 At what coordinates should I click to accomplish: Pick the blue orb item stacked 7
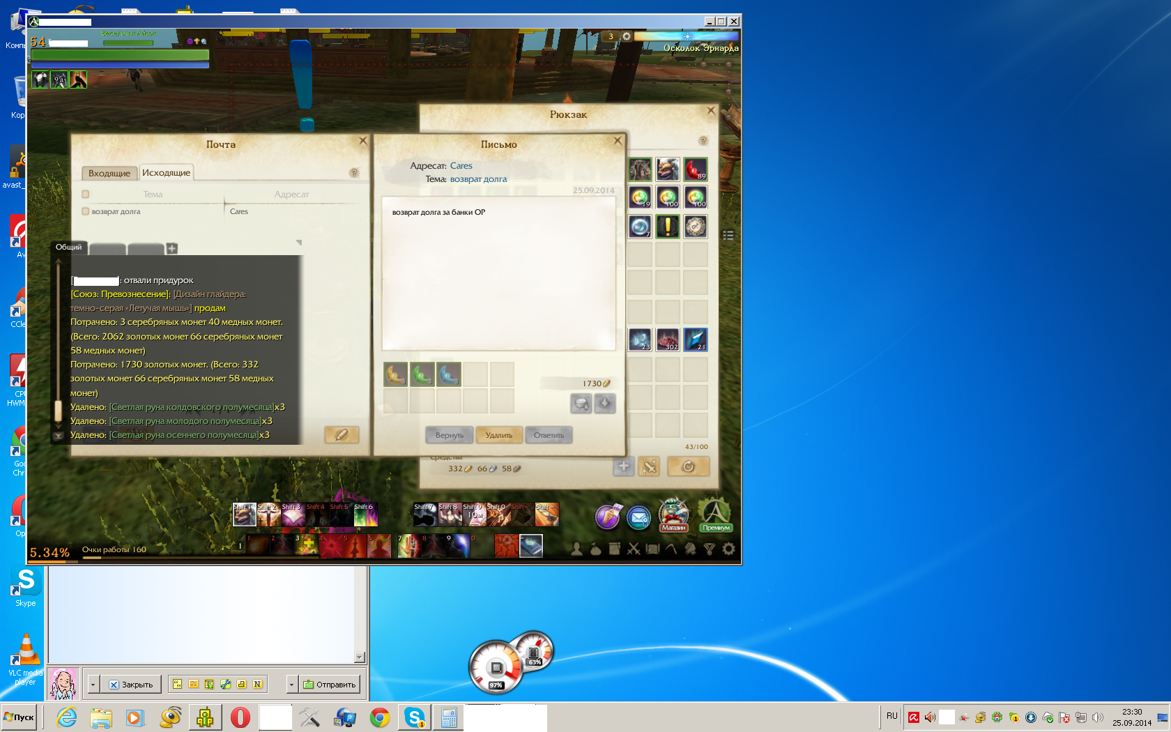click(x=640, y=226)
